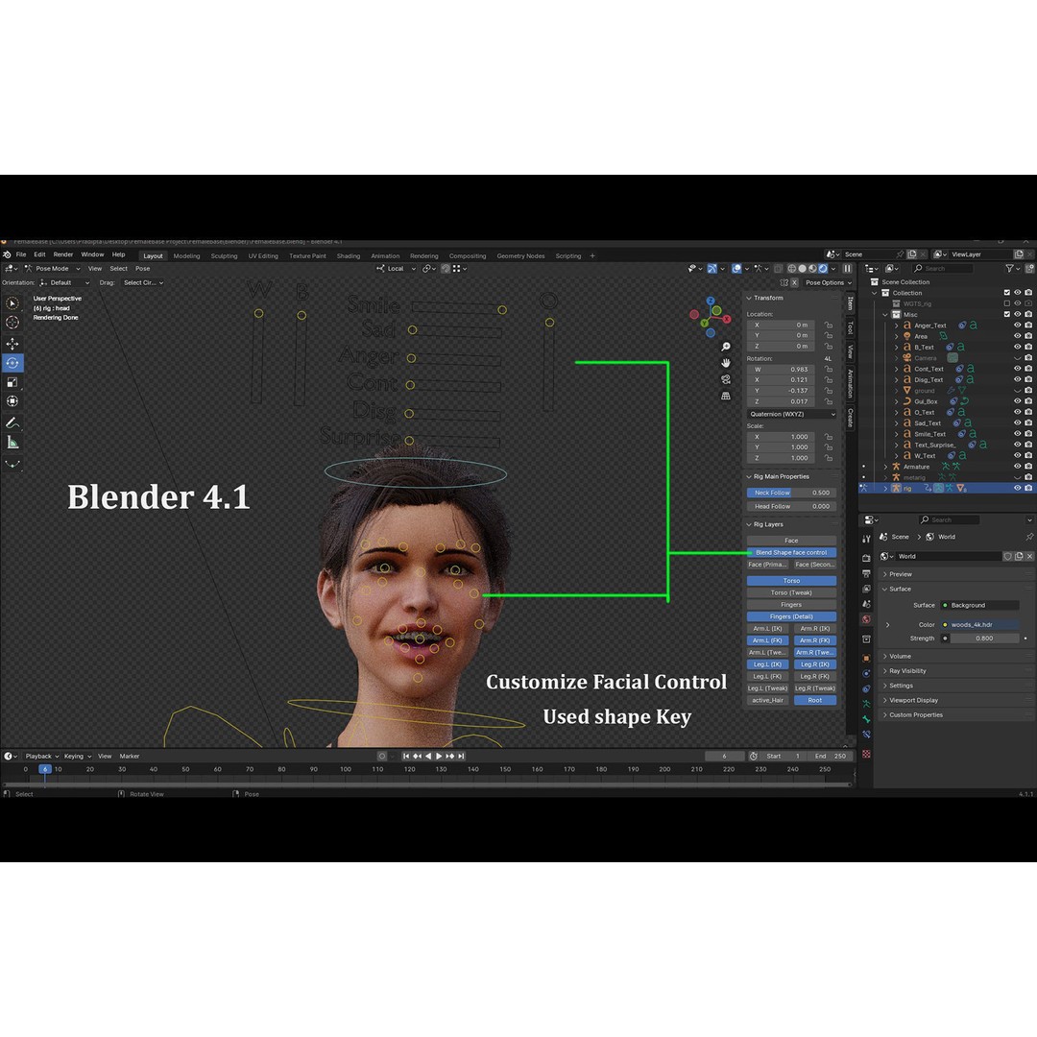Open the Render menu

pyautogui.click(x=63, y=254)
